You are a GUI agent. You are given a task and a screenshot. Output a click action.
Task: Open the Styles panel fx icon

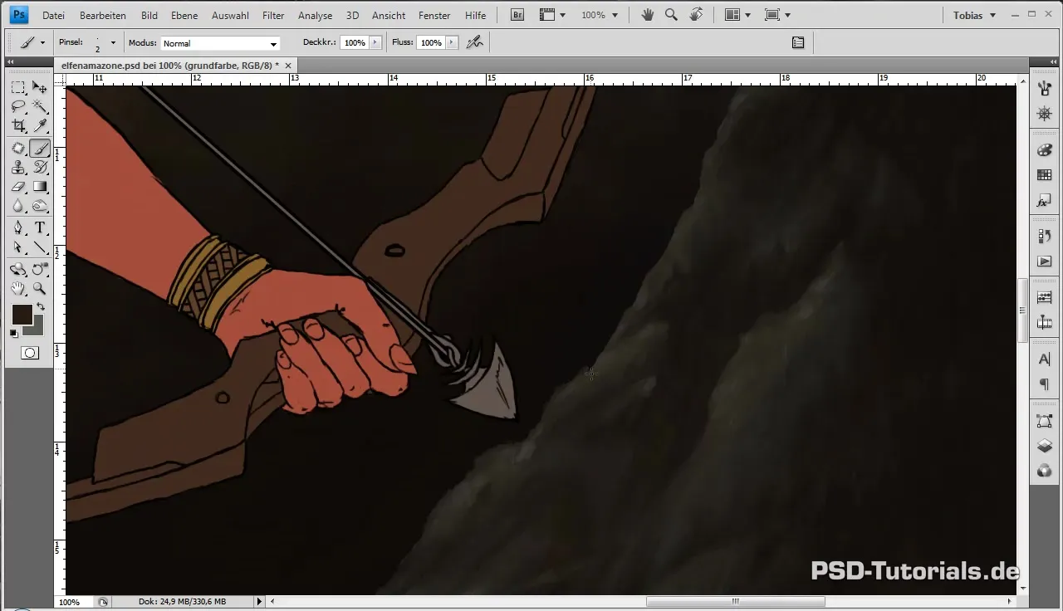[1045, 201]
